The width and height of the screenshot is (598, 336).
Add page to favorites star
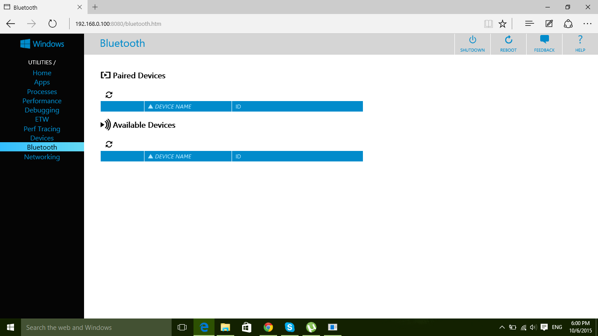[503, 24]
